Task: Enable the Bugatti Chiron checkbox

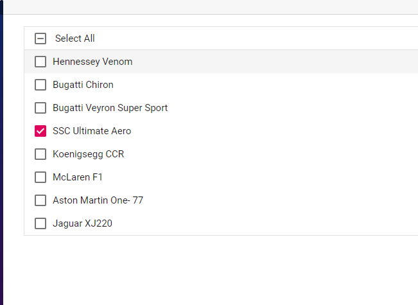Action: 40,85
